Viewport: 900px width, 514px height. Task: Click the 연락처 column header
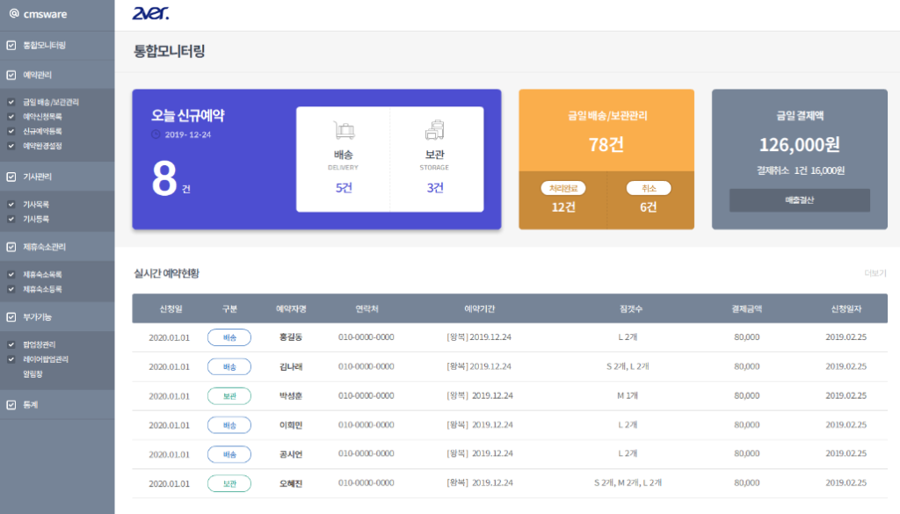[367, 308]
